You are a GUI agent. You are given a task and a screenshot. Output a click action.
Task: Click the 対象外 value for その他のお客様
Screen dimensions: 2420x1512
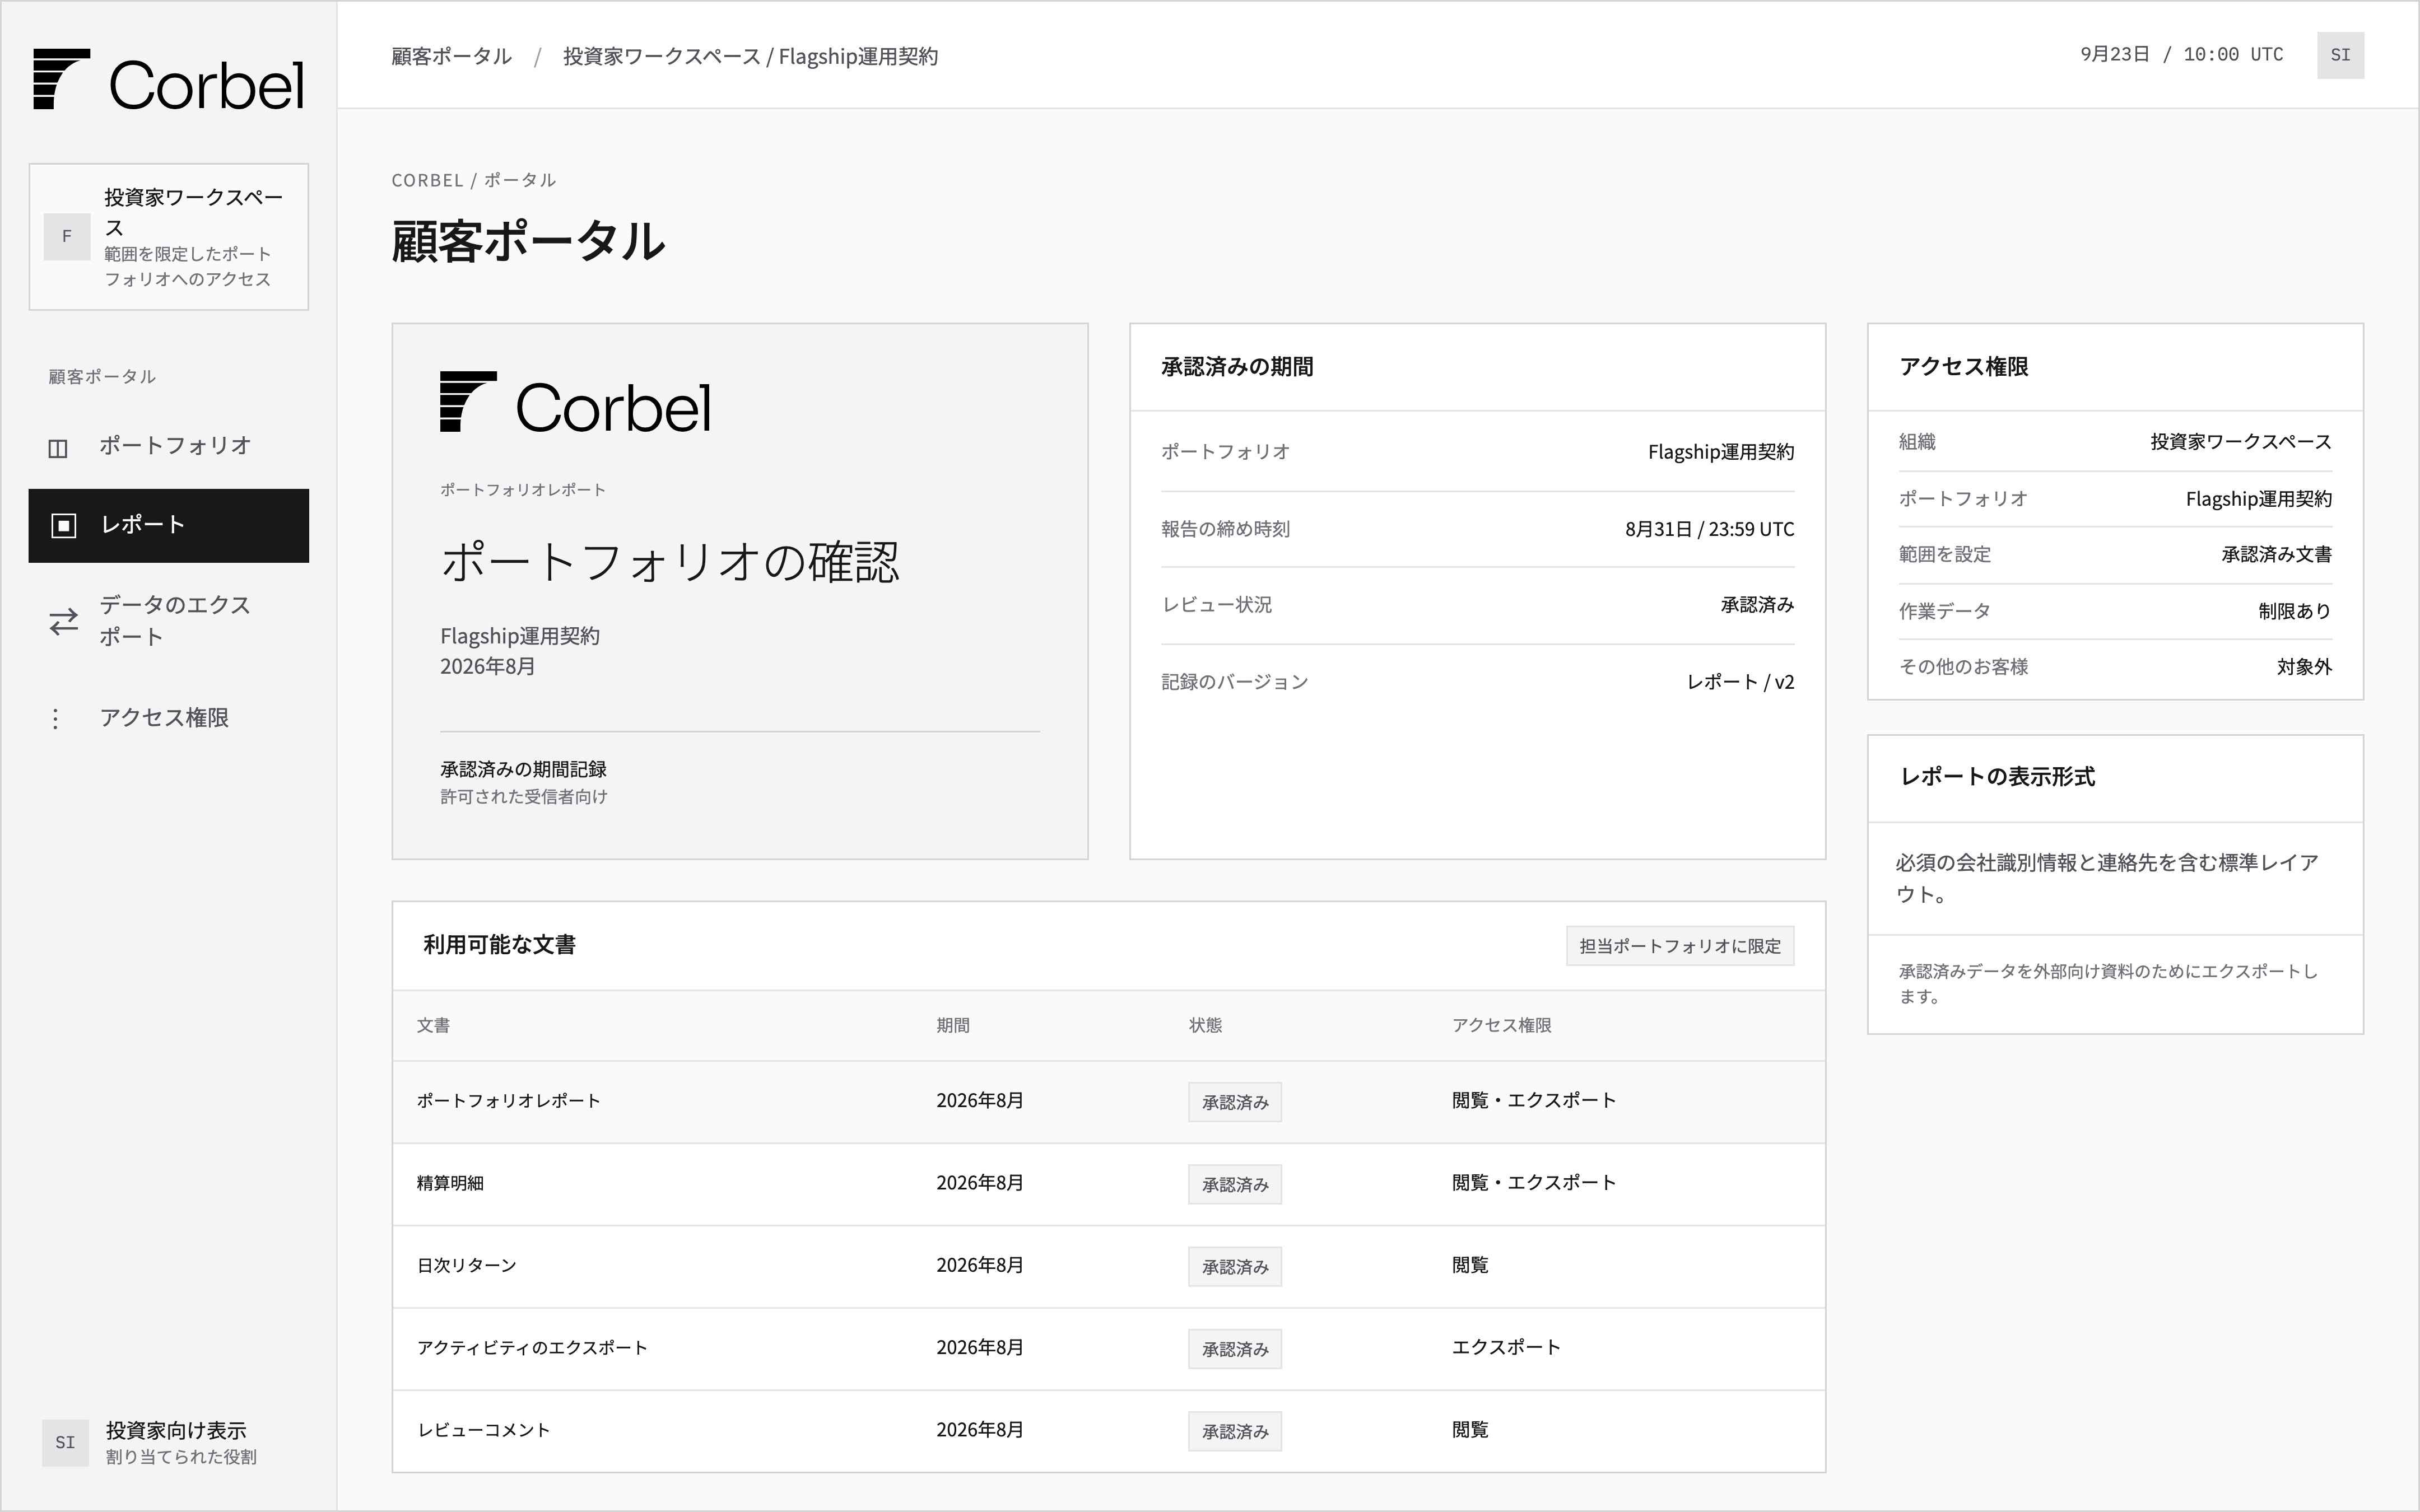[x=2304, y=667]
